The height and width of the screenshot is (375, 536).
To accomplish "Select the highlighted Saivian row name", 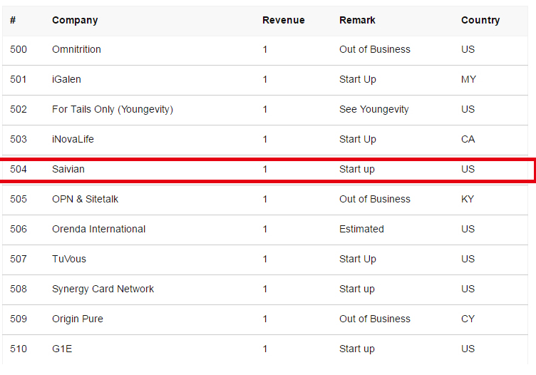I will click(68, 169).
